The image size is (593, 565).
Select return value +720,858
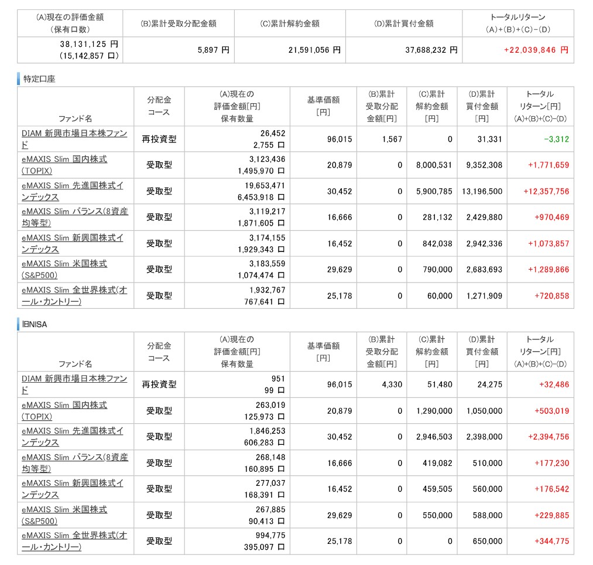pyautogui.click(x=551, y=296)
